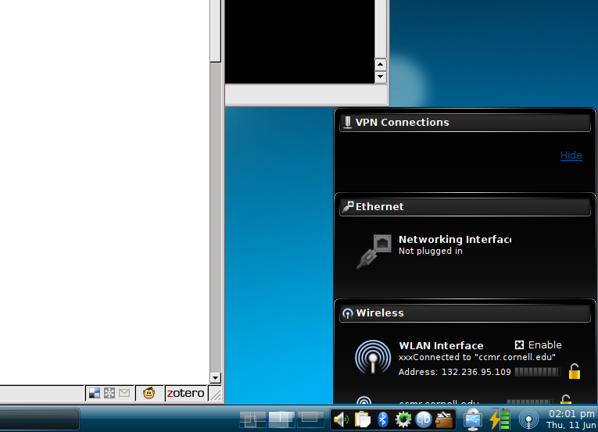Click the volume speaker tray icon
Viewport: 598px width, 432px height.
341,420
